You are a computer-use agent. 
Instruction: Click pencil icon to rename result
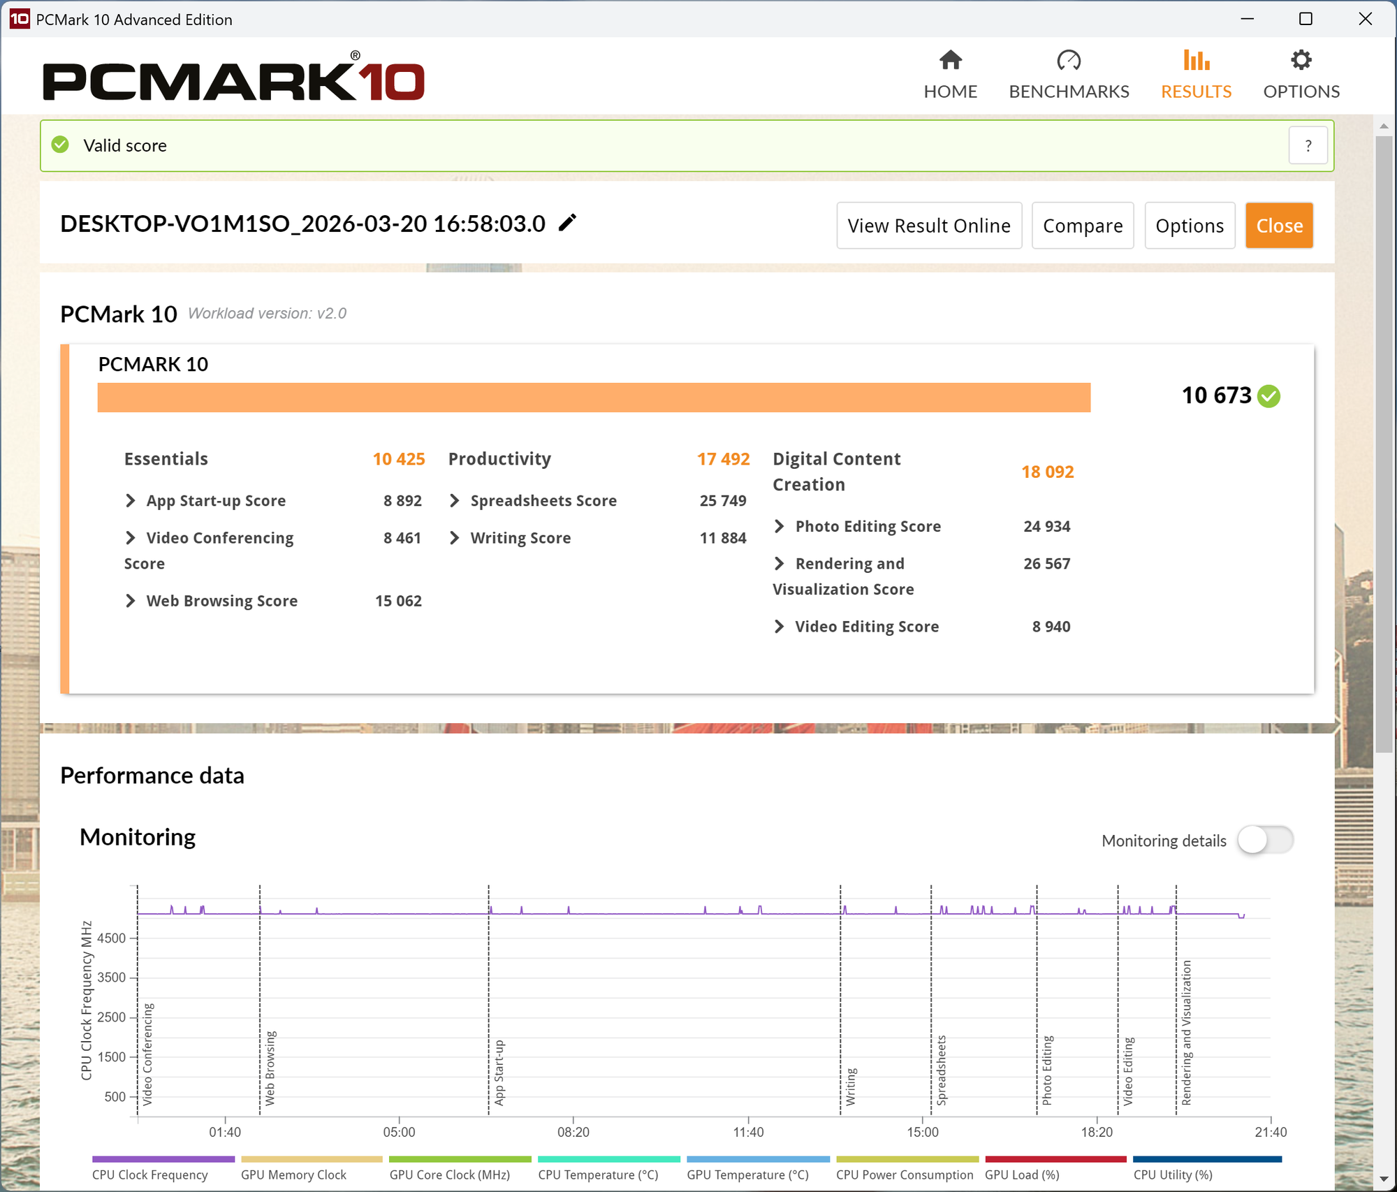point(568,223)
